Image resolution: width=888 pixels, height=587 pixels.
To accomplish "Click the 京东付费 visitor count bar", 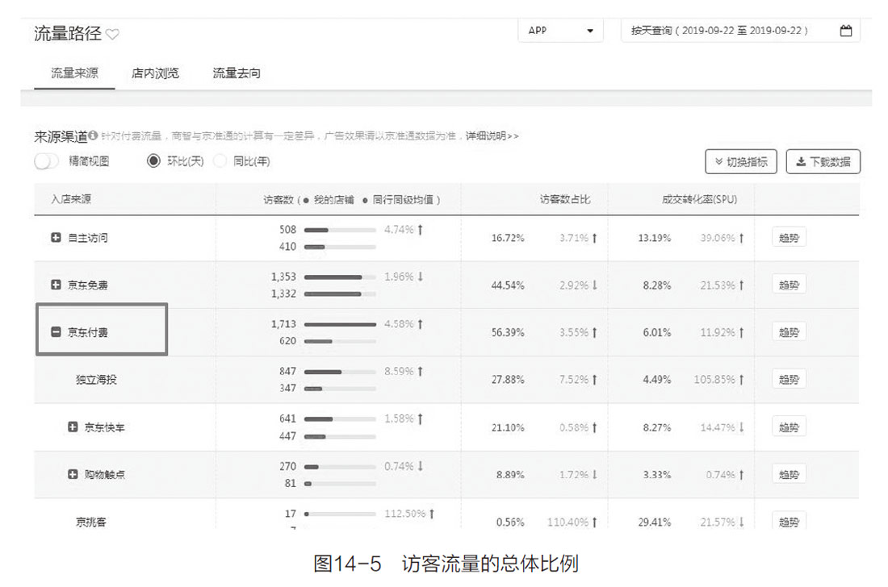I will click(339, 324).
